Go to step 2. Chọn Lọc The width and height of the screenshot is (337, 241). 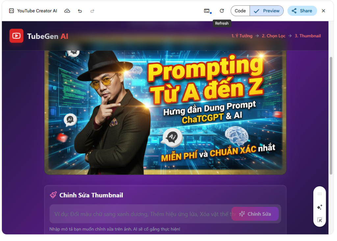click(x=273, y=36)
